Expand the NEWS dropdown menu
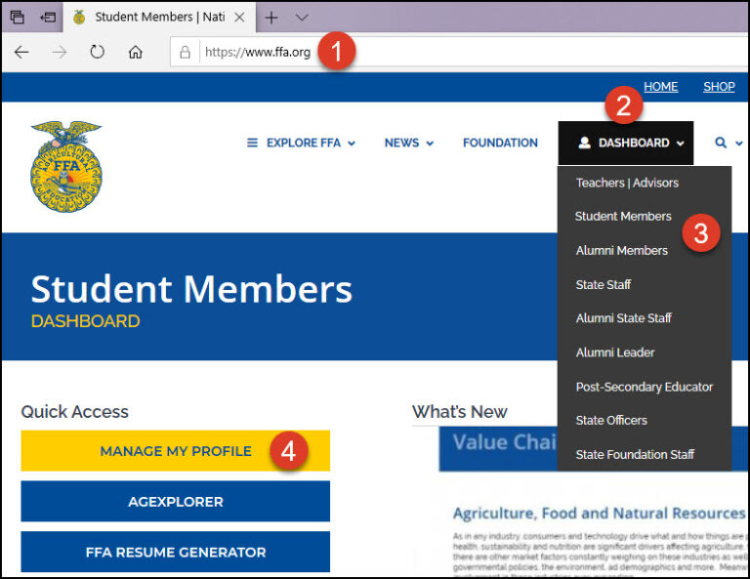 click(409, 143)
